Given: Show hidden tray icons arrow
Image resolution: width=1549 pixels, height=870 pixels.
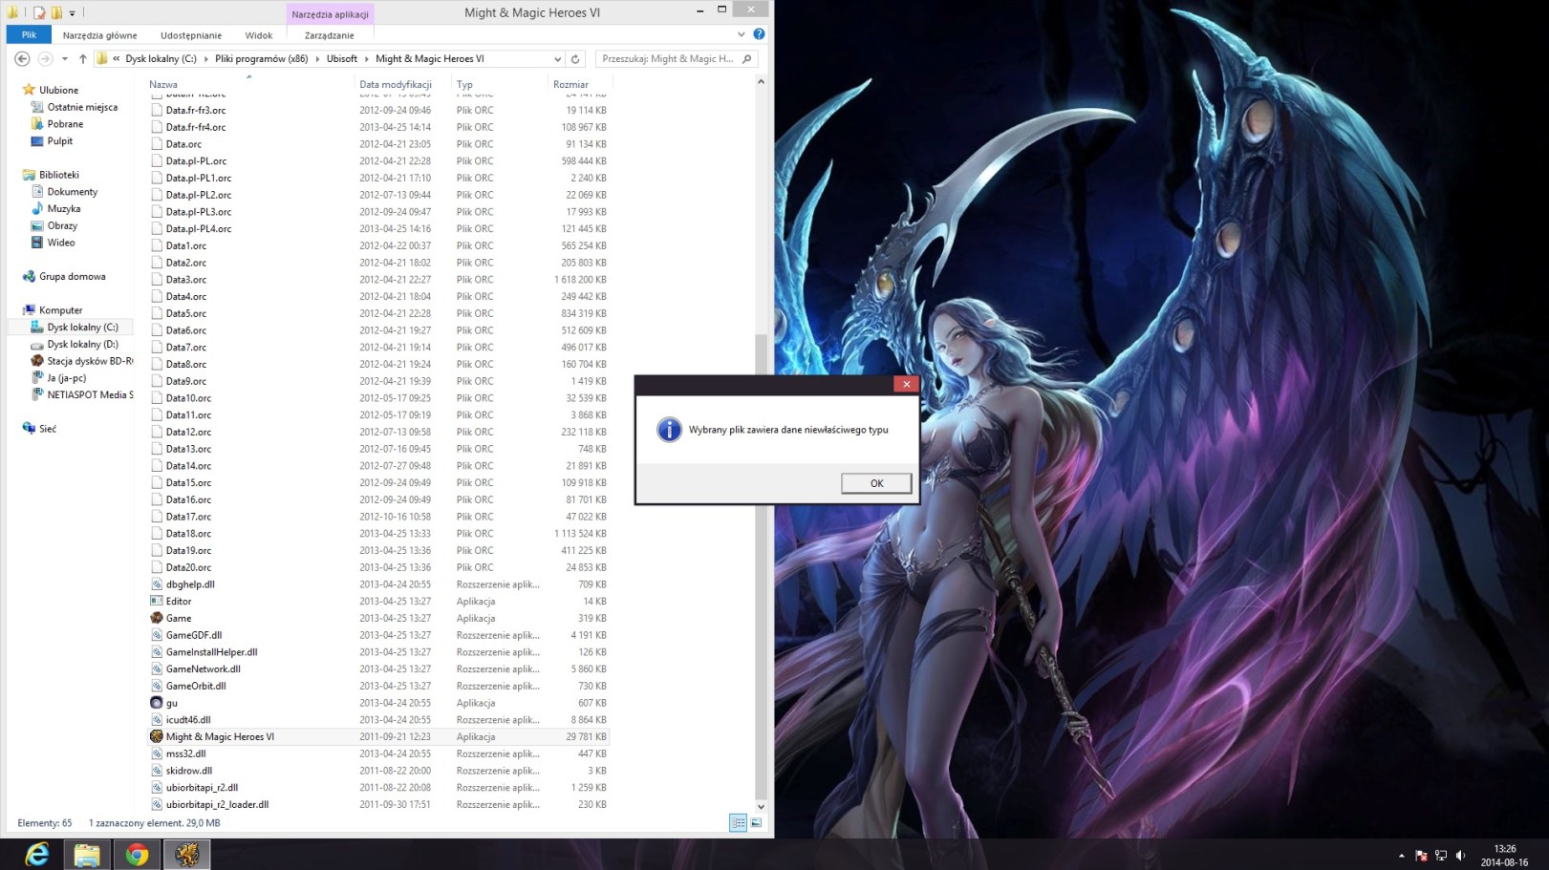Looking at the screenshot, I should click(x=1402, y=856).
